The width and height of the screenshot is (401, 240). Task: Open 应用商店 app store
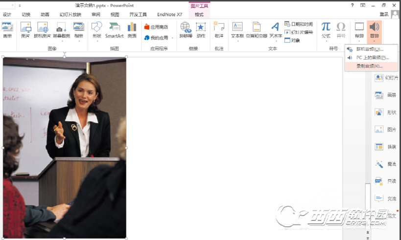pyautogui.click(x=156, y=27)
